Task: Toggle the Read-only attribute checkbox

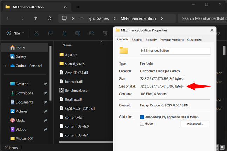Action: 142,117
